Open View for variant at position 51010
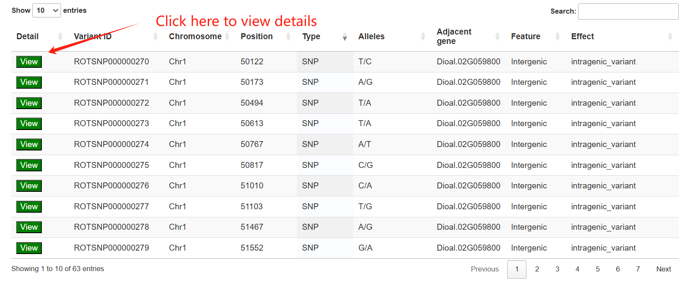 [x=29, y=186]
